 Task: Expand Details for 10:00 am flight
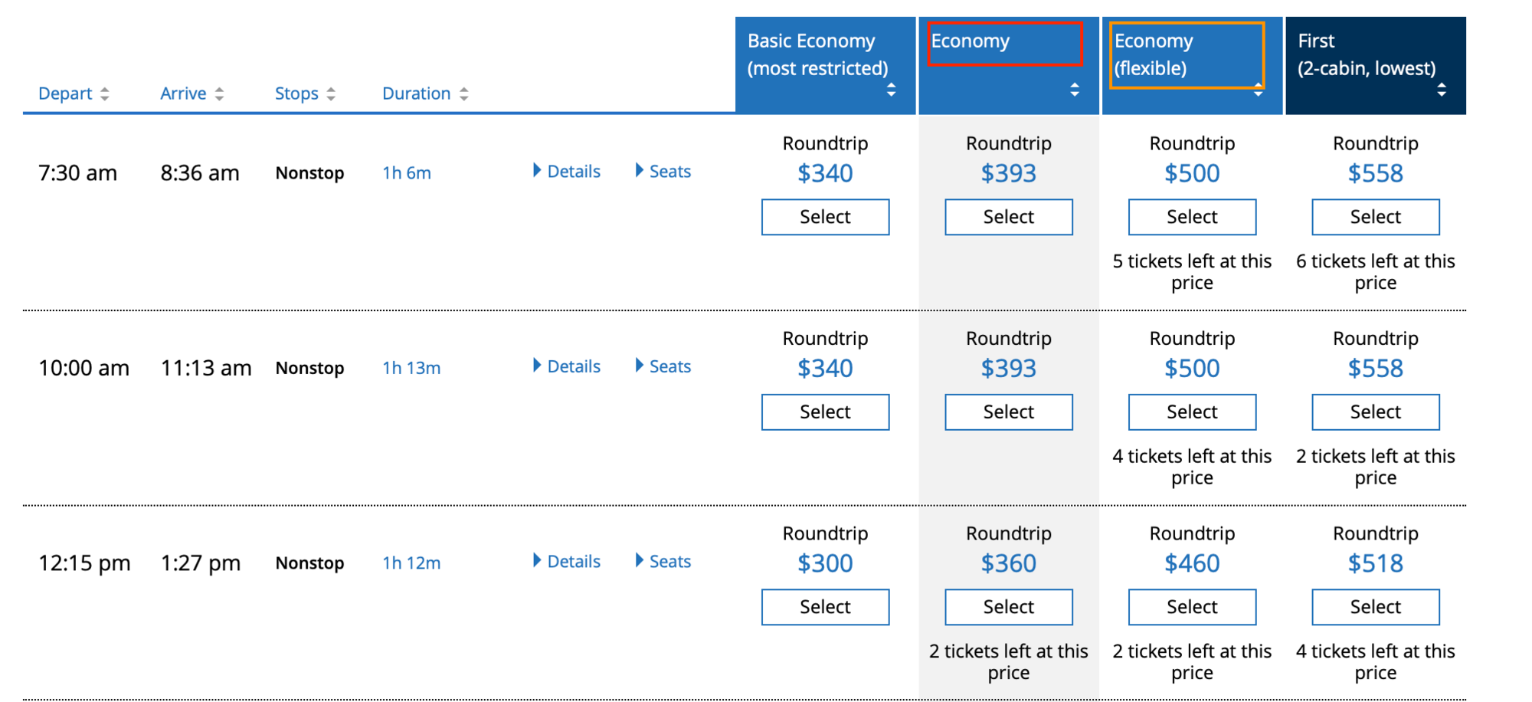[567, 366]
